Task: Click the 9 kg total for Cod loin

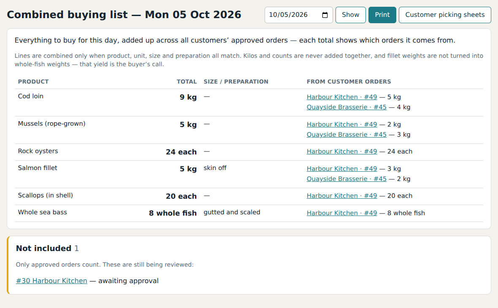Action: (188, 97)
